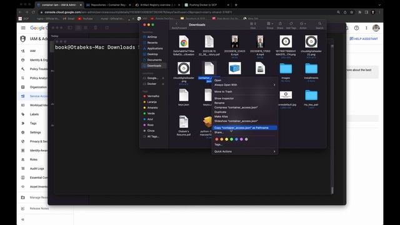This screenshot has width=400, height=225.
Task: Open Audit Logs in Cloud console sidebar
Action: (37, 169)
